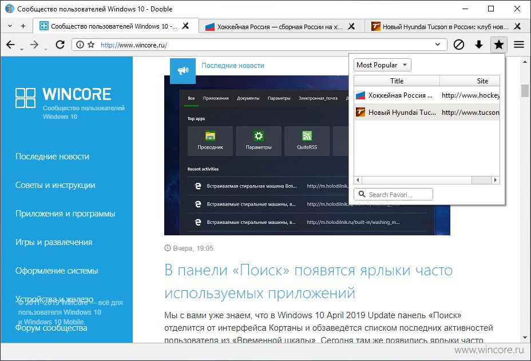This screenshot has width=531, height=361.
Task: Open the Most Popular sort dropdown
Action: 382,65
